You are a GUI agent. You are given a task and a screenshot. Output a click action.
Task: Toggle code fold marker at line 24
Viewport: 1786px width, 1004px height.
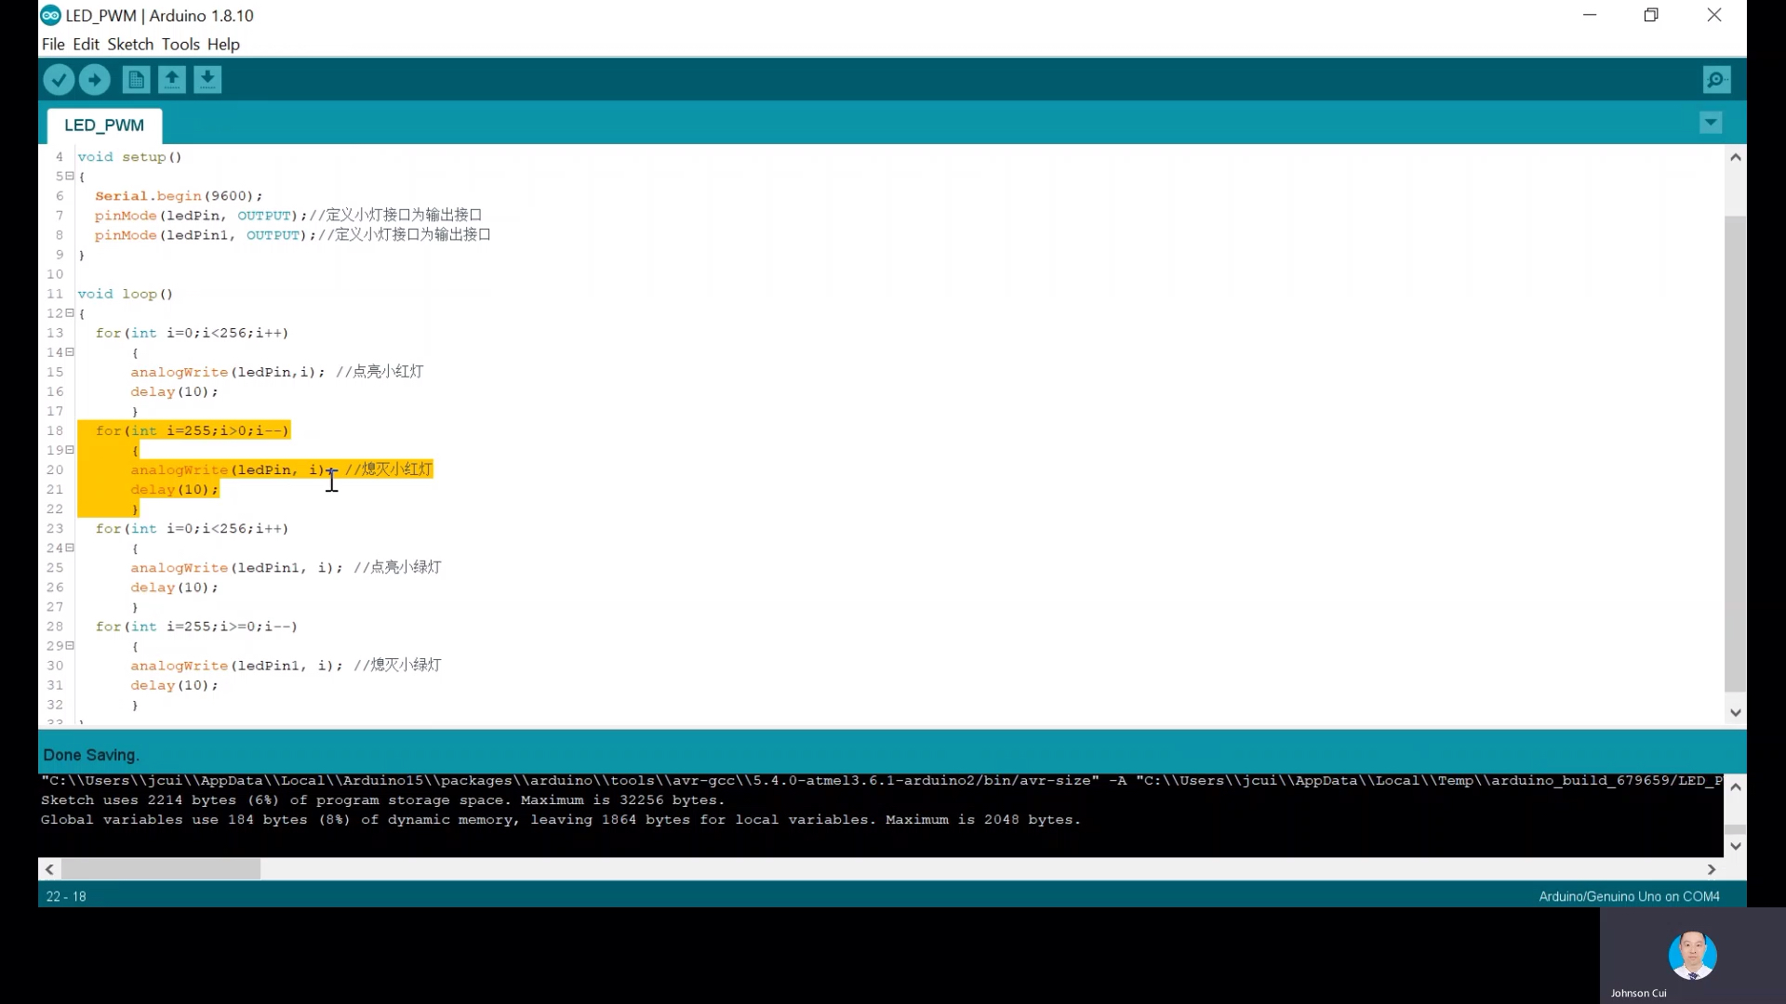pyautogui.click(x=70, y=548)
